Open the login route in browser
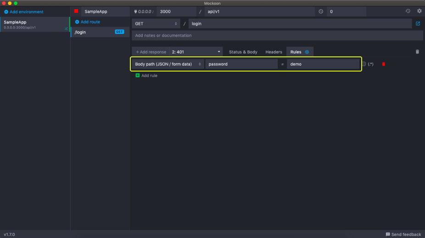425x238 pixels. tap(418, 23)
